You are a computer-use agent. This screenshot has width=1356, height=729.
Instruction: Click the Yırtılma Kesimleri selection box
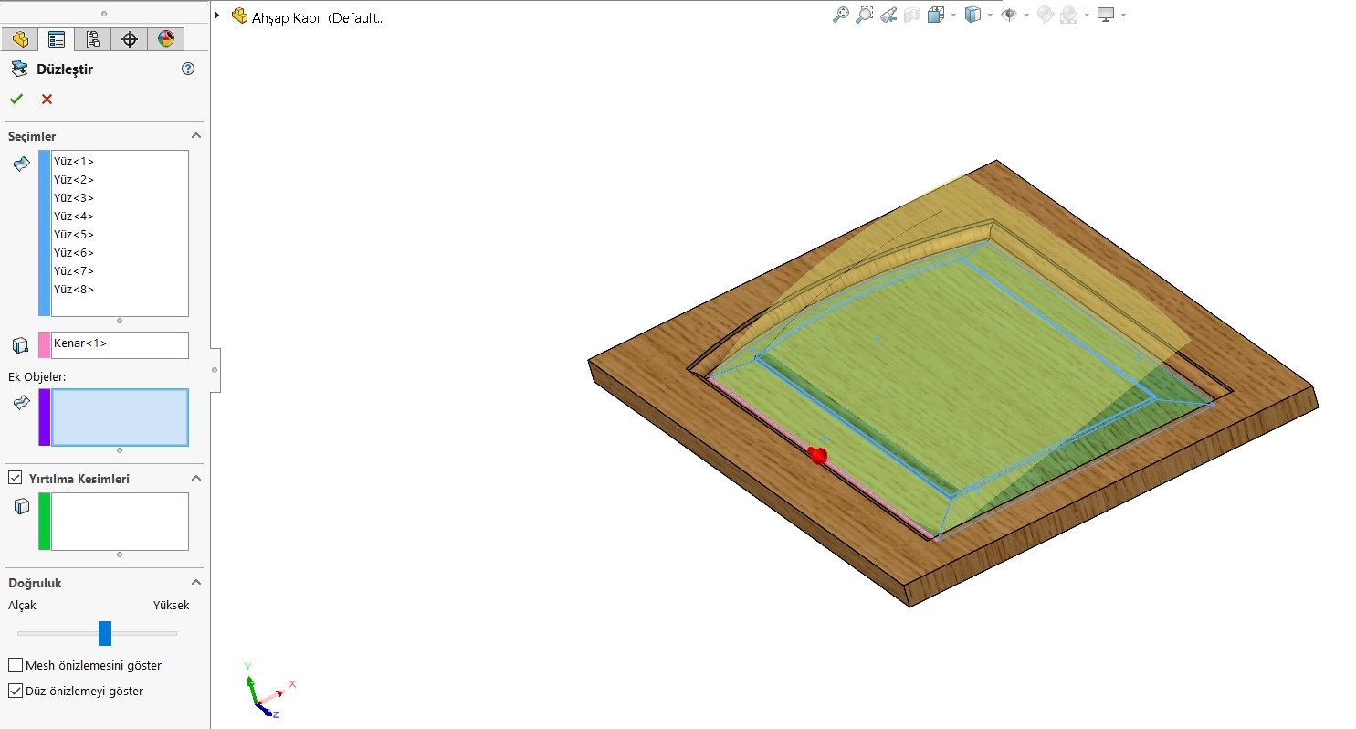[x=120, y=522]
